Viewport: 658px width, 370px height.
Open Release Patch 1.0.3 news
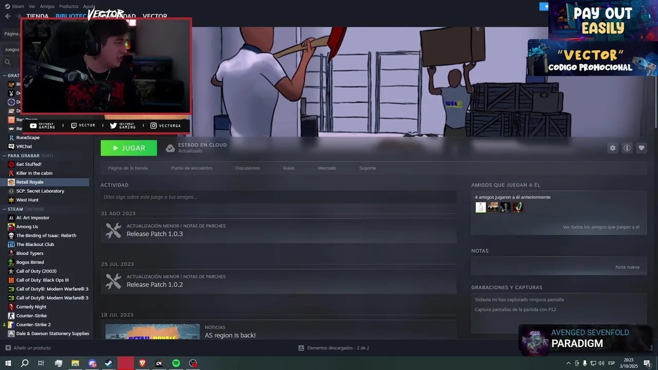pos(279,230)
